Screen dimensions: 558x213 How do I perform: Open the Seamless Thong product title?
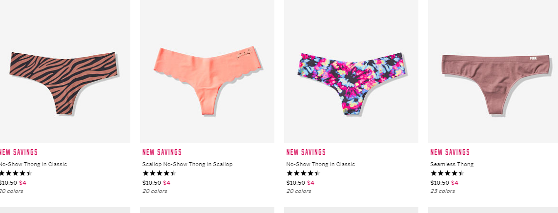[452, 164]
